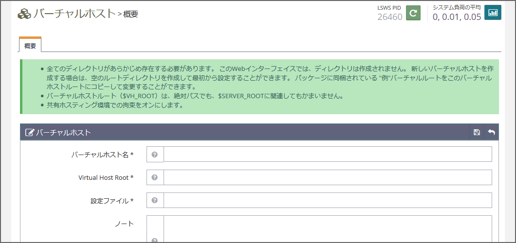Click the save floppy disk icon
Screen dimensions: 516x243
(x=477, y=132)
